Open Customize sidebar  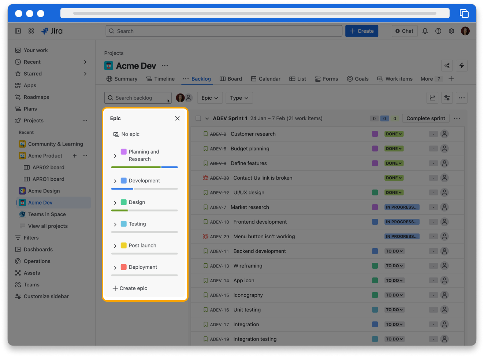pyautogui.click(x=42, y=297)
